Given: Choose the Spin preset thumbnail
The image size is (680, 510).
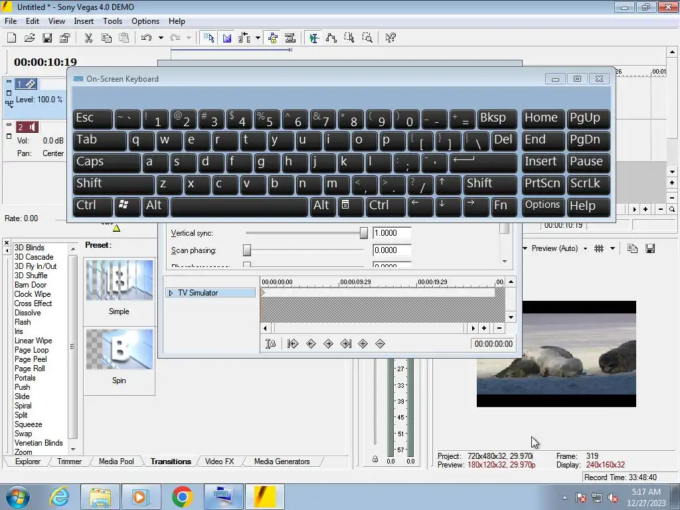Looking at the screenshot, I should [x=120, y=349].
